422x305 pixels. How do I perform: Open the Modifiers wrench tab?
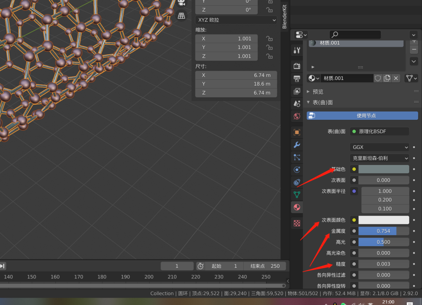[x=297, y=145]
